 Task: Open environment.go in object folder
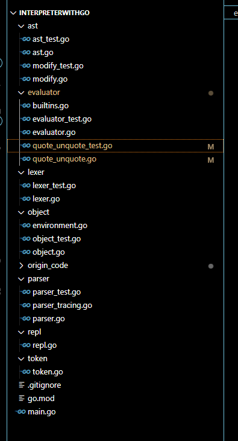click(115, 226)
